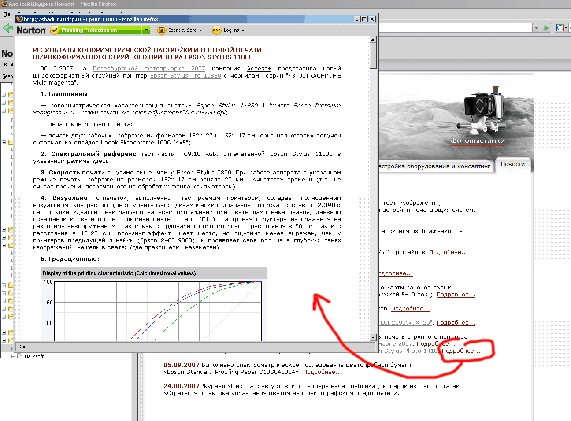The height and width of the screenshot is (421, 571).
Task: Click the Identity Safe padlock icon
Action: click(x=161, y=30)
